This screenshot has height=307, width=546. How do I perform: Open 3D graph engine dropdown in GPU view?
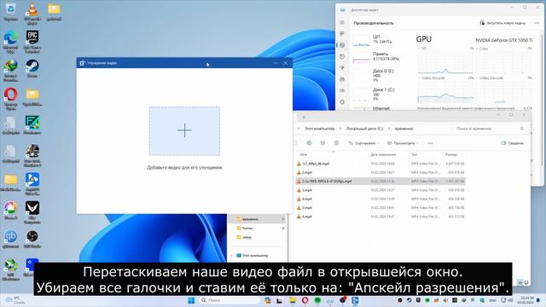(x=421, y=49)
